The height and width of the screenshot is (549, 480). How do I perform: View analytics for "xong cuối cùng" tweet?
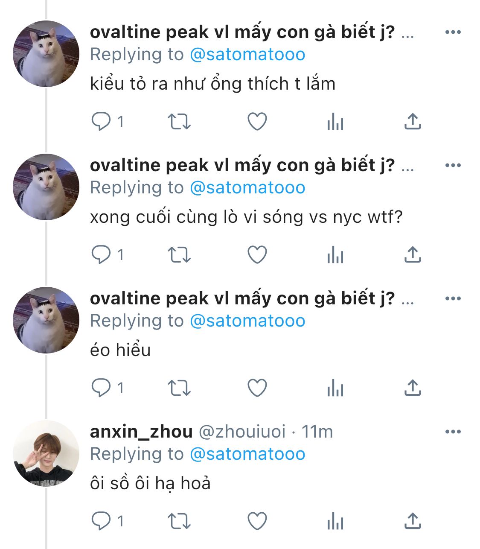[335, 255]
